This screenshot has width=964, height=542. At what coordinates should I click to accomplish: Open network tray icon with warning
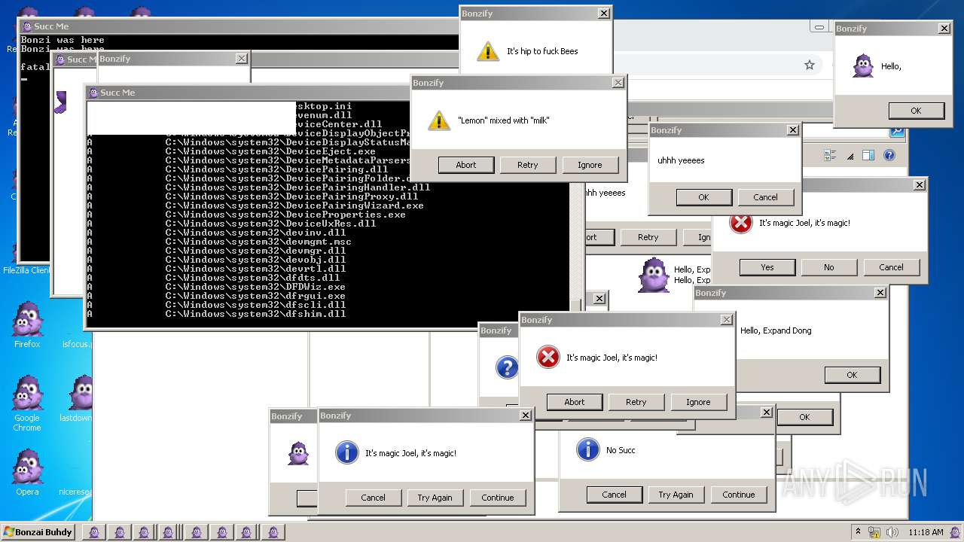(x=874, y=532)
